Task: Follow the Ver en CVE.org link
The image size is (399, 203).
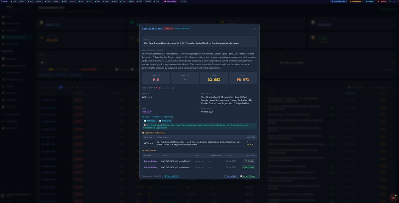Action: (248, 176)
